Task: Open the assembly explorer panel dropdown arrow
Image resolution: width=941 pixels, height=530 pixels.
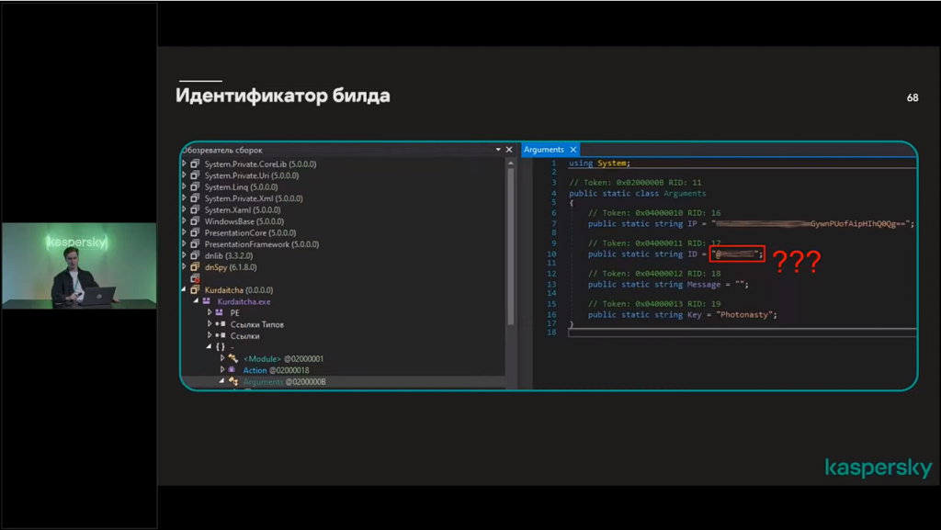Action: [498, 150]
